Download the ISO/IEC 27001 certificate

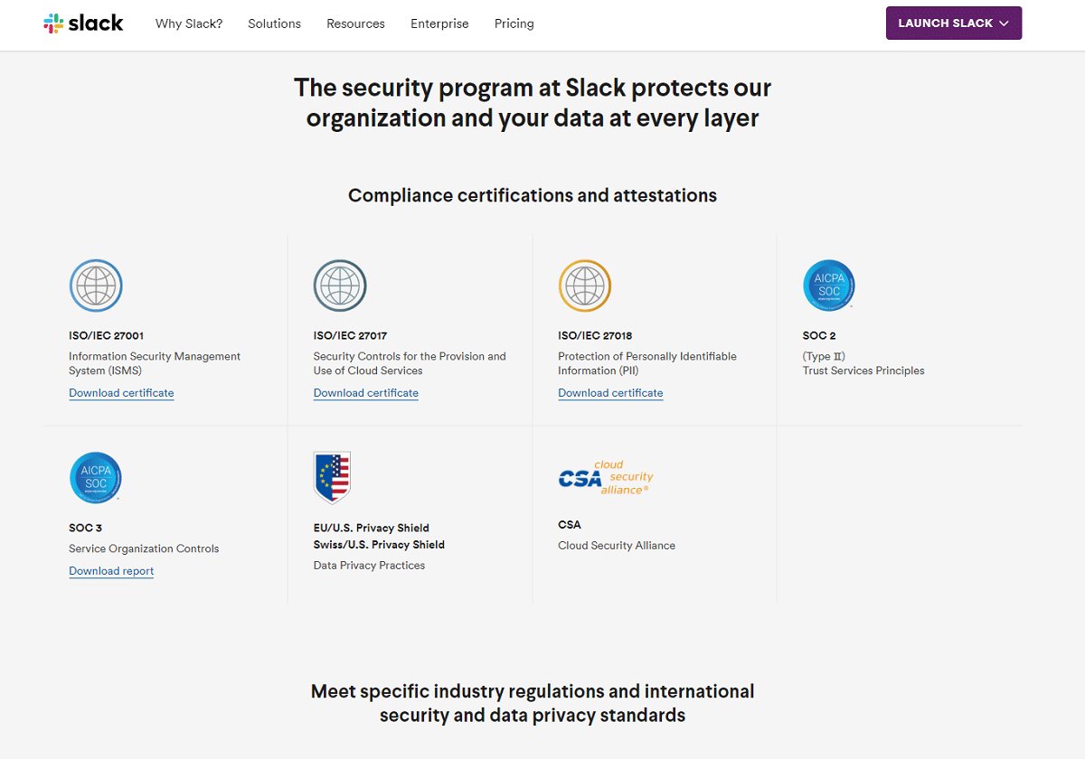[x=121, y=392]
